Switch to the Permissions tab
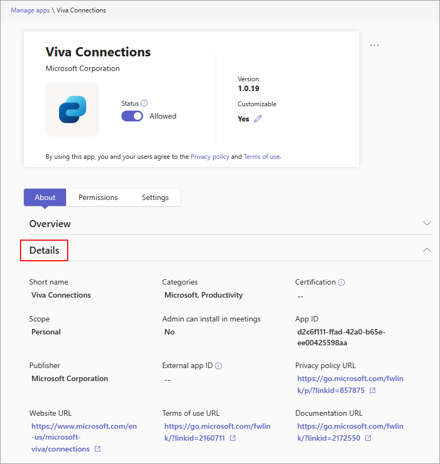This screenshot has height=464, width=440. click(98, 197)
